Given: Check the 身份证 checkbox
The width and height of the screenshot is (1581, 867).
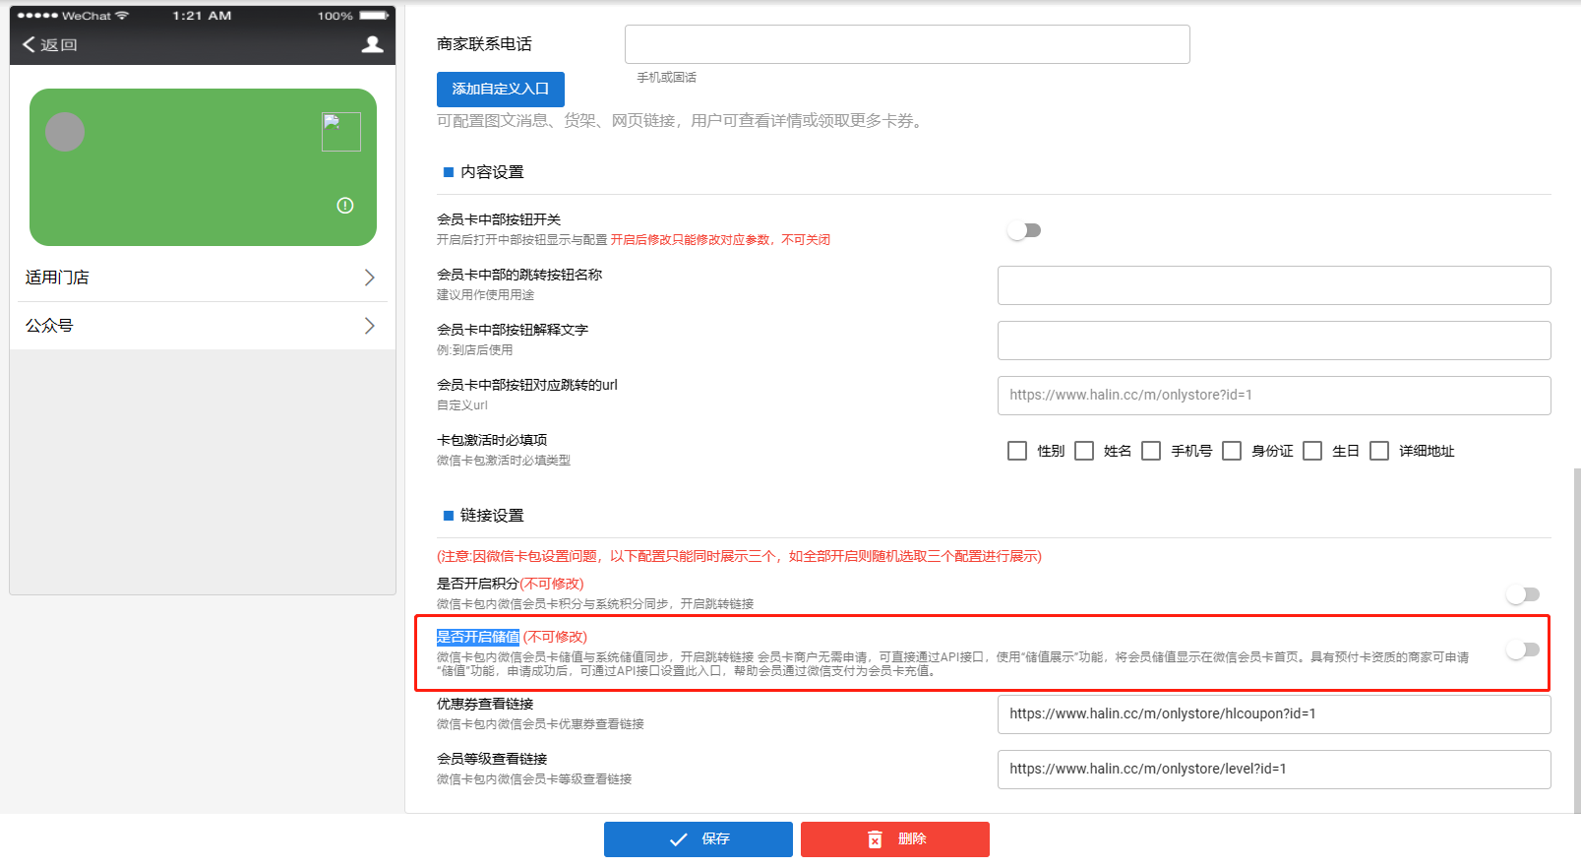Looking at the screenshot, I should click(x=1232, y=451).
